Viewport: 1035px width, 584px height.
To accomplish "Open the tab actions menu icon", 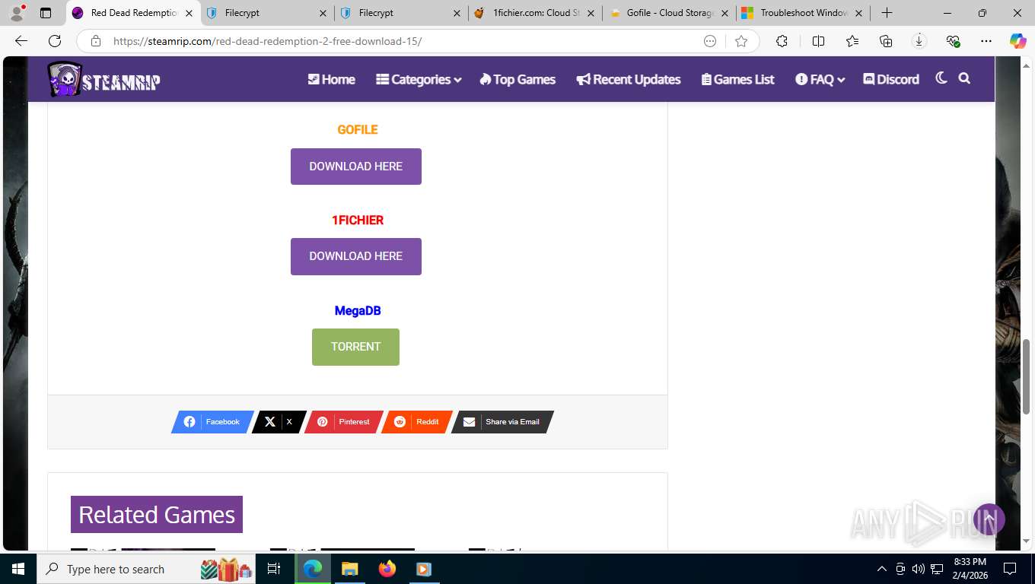I will [46, 13].
